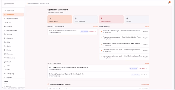Viewport: 175px width, 90px height.
Task: Click the Sign Out arrow icon
Action: click(4, 86)
